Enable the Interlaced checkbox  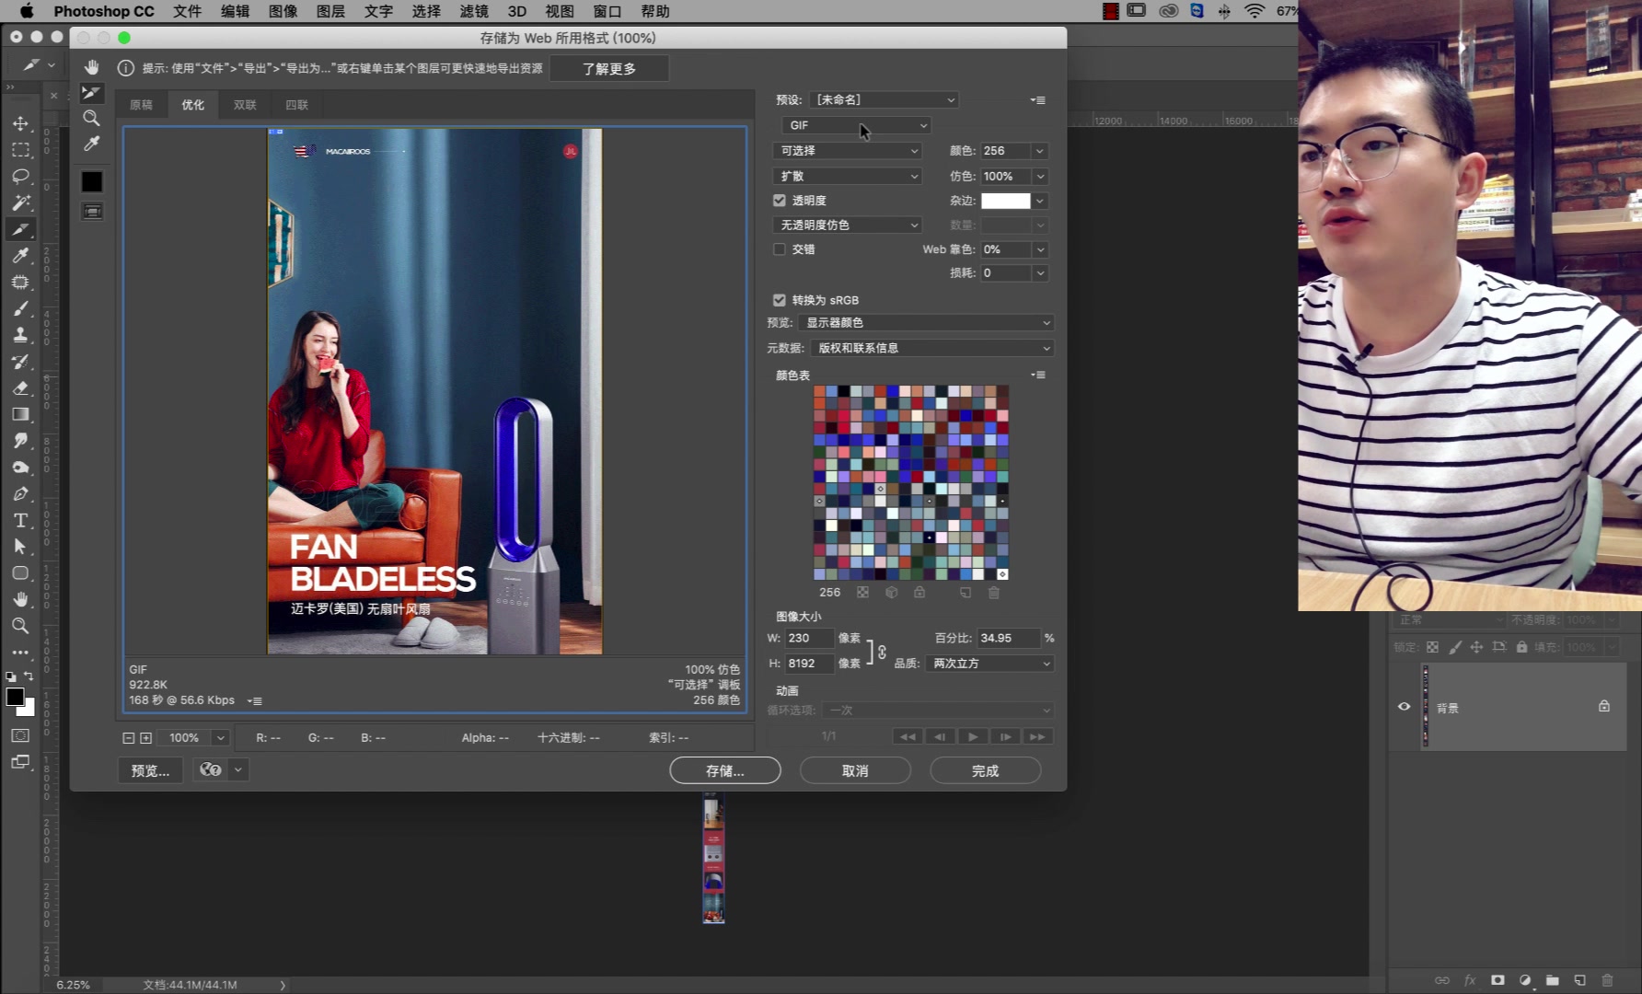780,248
